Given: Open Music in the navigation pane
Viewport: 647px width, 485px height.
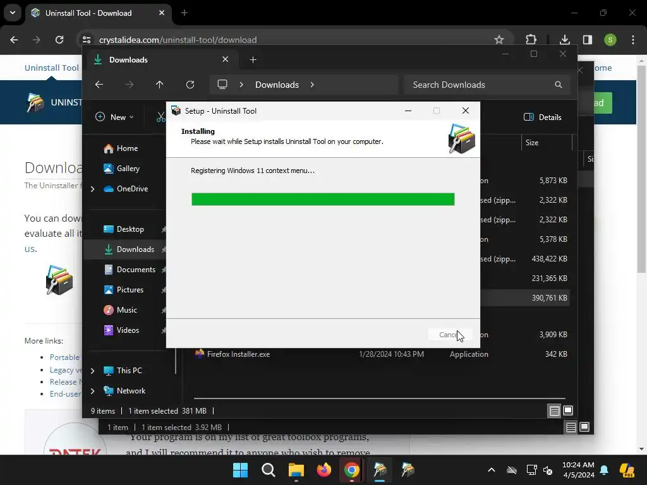Looking at the screenshot, I should (x=121, y=309).
